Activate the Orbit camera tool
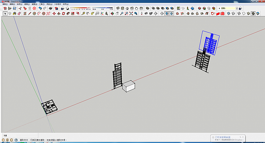 [x=112, y=14]
